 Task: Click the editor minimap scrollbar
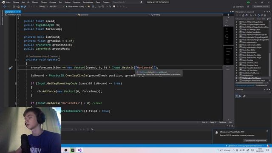[x=228, y=68]
